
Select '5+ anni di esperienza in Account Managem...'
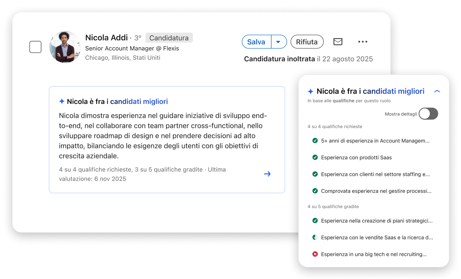click(375, 141)
